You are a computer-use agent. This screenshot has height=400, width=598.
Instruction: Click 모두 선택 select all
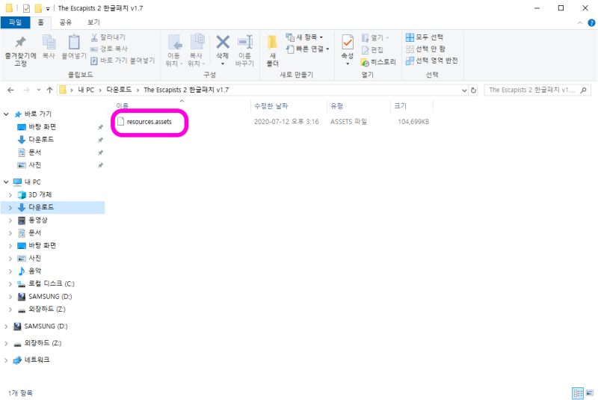pos(425,37)
